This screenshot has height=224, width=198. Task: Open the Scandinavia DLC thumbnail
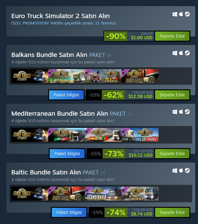point(103,194)
